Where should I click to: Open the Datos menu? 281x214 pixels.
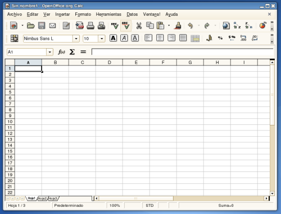132,14
